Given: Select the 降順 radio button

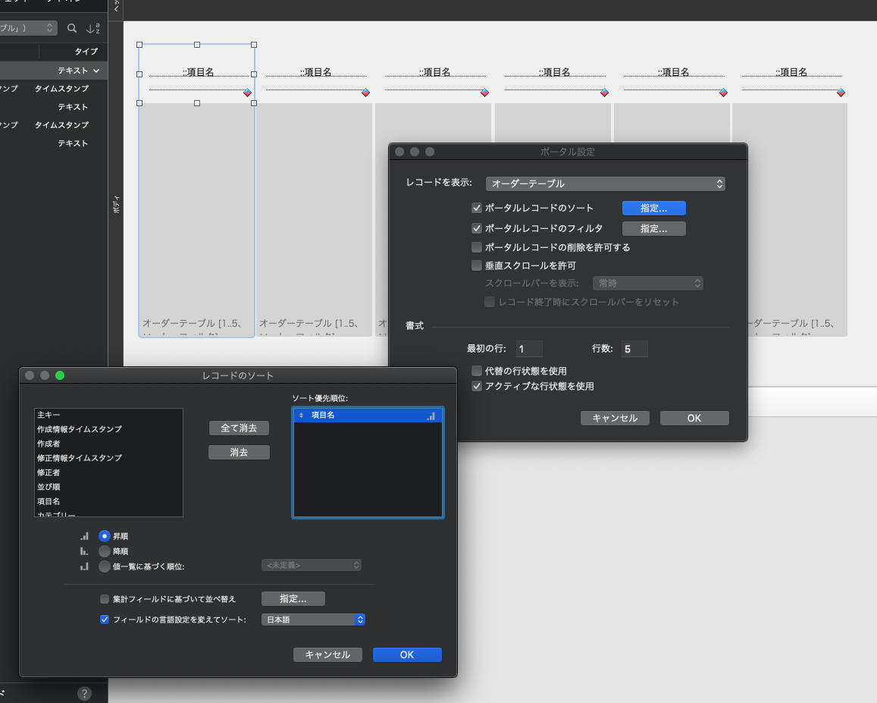Looking at the screenshot, I should point(104,551).
